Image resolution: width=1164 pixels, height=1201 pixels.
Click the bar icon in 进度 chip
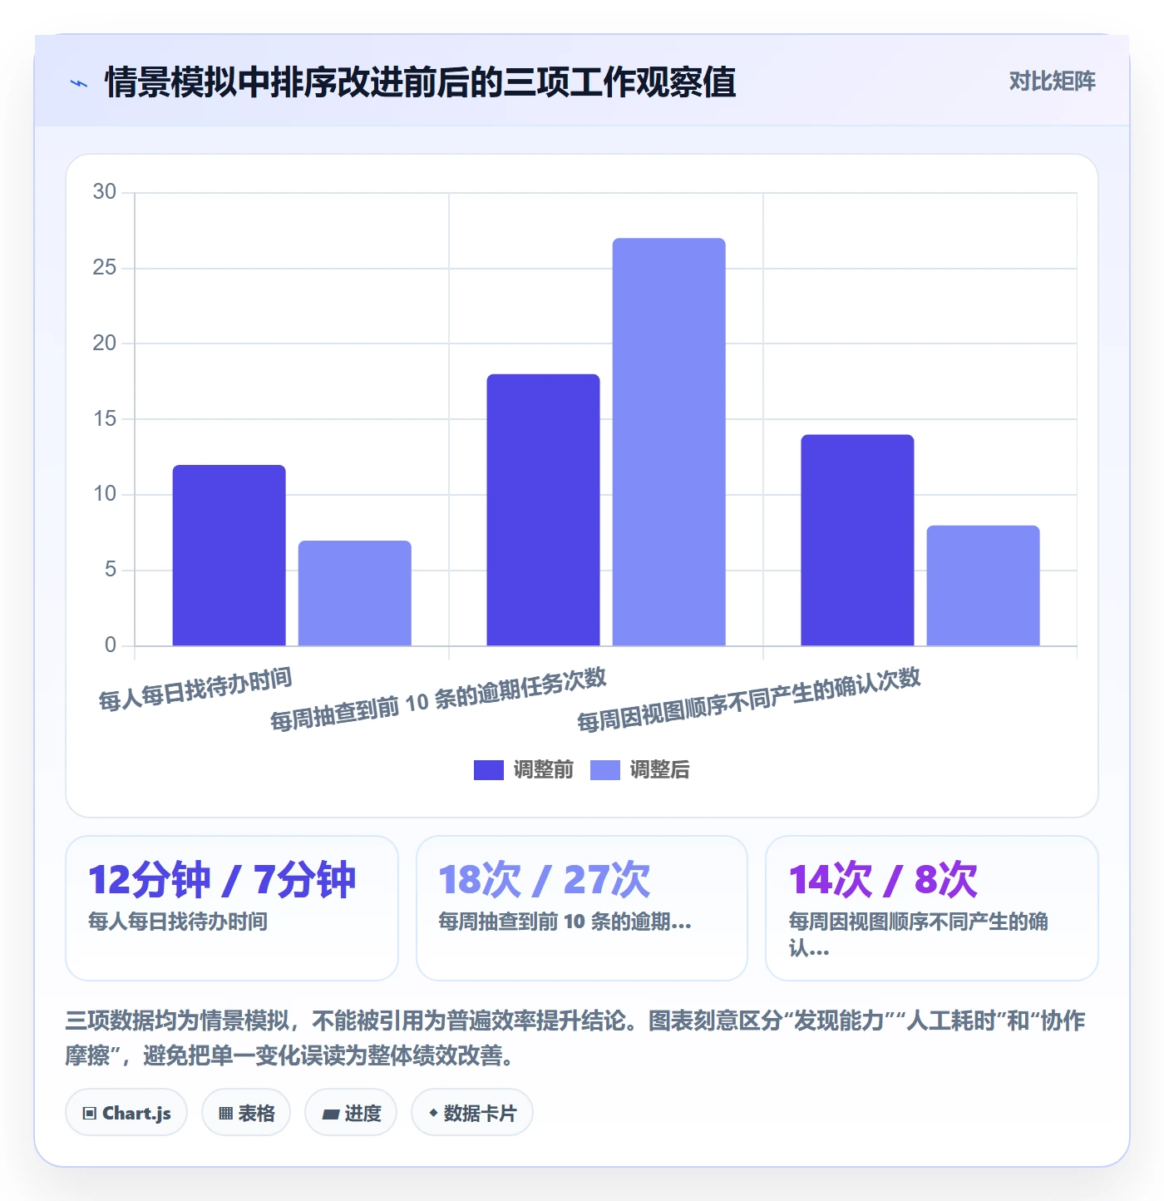point(331,1115)
